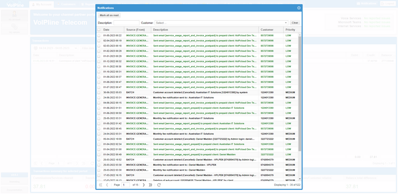Click the 'Sent email [service_usage_report_prepaid]' description dated 01-06-2022 01:51
The image size is (398, 194).
(198, 108)
